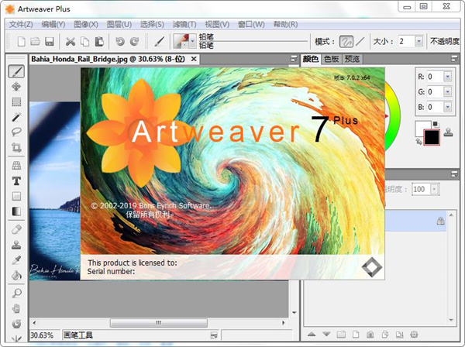
Task: Click the Copy toolbar icon
Action: coord(84,42)
